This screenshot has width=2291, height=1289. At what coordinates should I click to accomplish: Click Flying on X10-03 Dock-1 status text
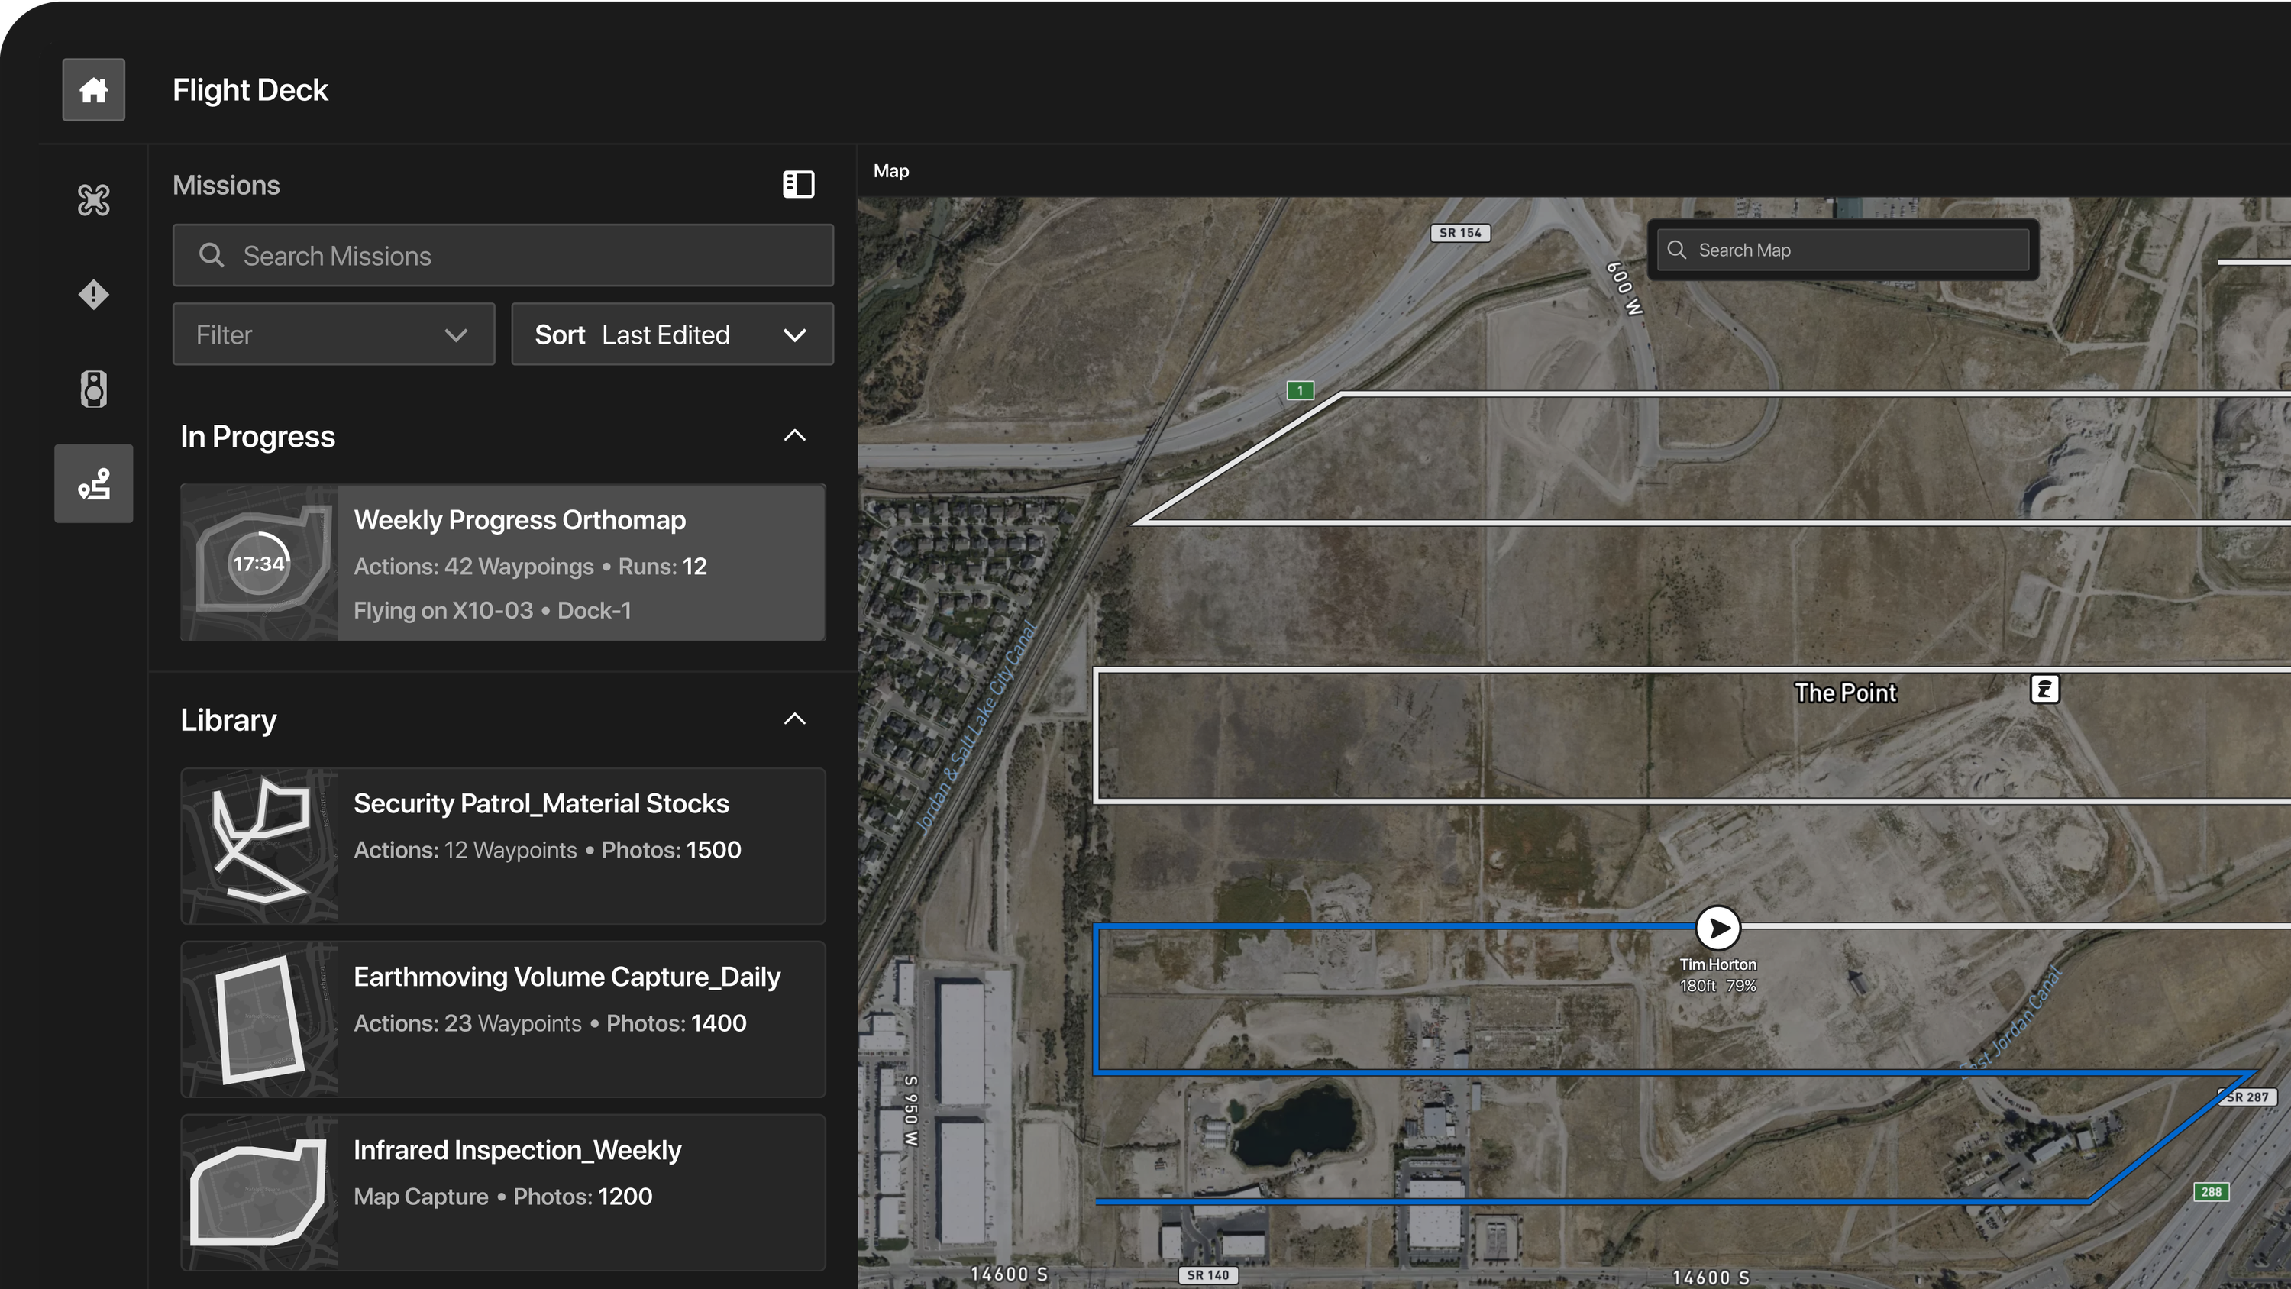[493, 611]
